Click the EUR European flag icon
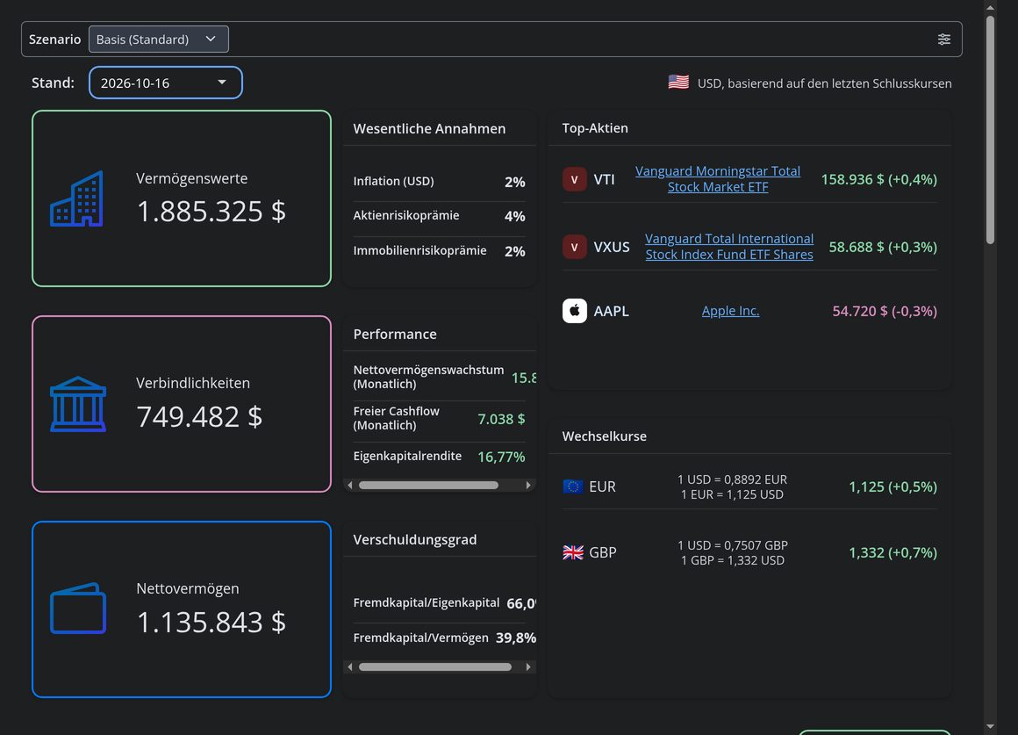This screenshot has width=1018, height=735. (x=572, y=486)
